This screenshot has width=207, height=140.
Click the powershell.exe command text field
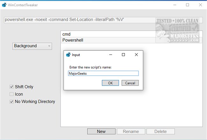pos(103,20)
